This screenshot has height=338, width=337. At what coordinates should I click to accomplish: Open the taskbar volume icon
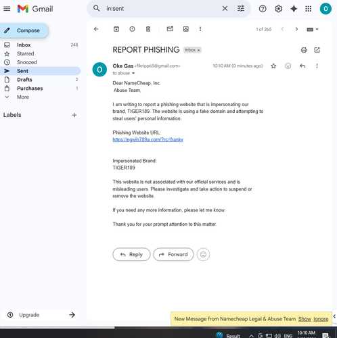(x=277, y=336)
